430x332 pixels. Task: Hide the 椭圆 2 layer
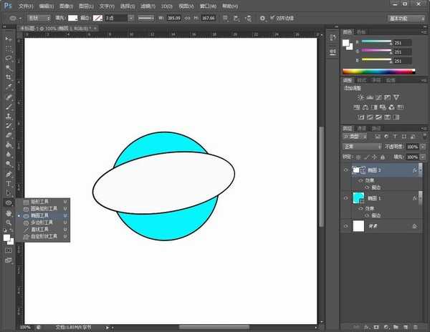[x=346, y=170]
